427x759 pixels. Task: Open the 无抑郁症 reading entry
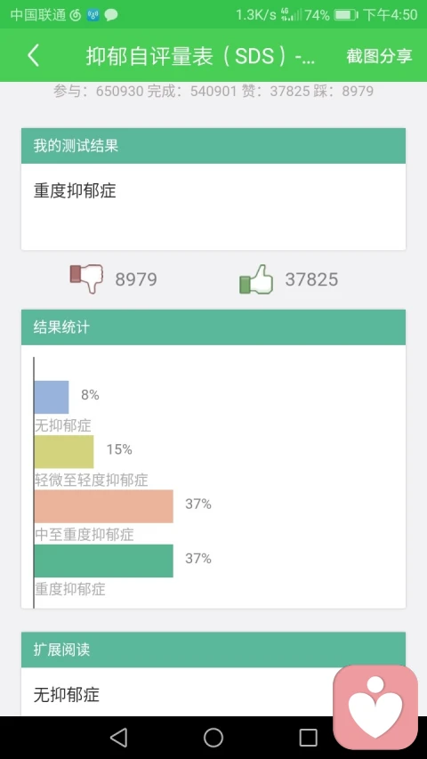[x=67, y=695]
